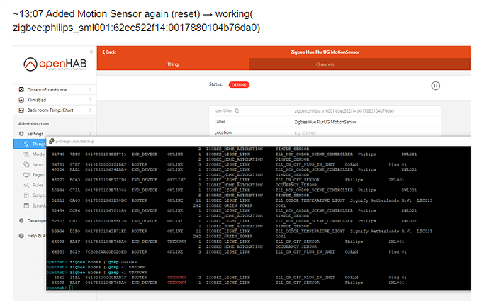Viewport: 489px width, 301px height.
Task: Click the Pages monitor icon
Action: pyautogui.click(x=26, y=175)
